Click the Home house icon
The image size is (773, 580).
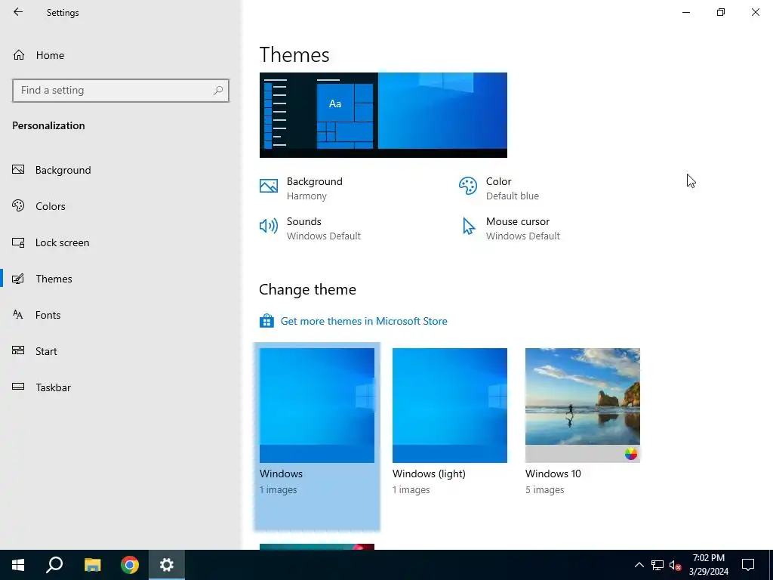click(x=19, y=54)
